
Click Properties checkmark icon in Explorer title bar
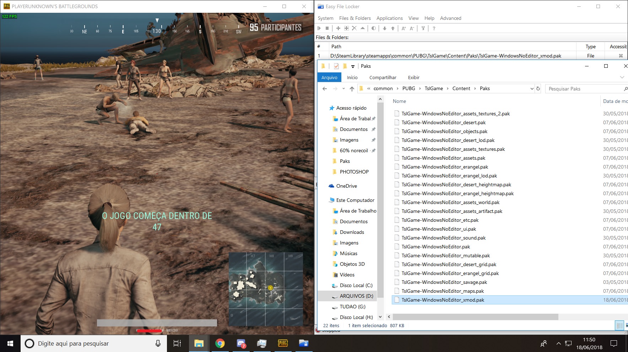336,66
